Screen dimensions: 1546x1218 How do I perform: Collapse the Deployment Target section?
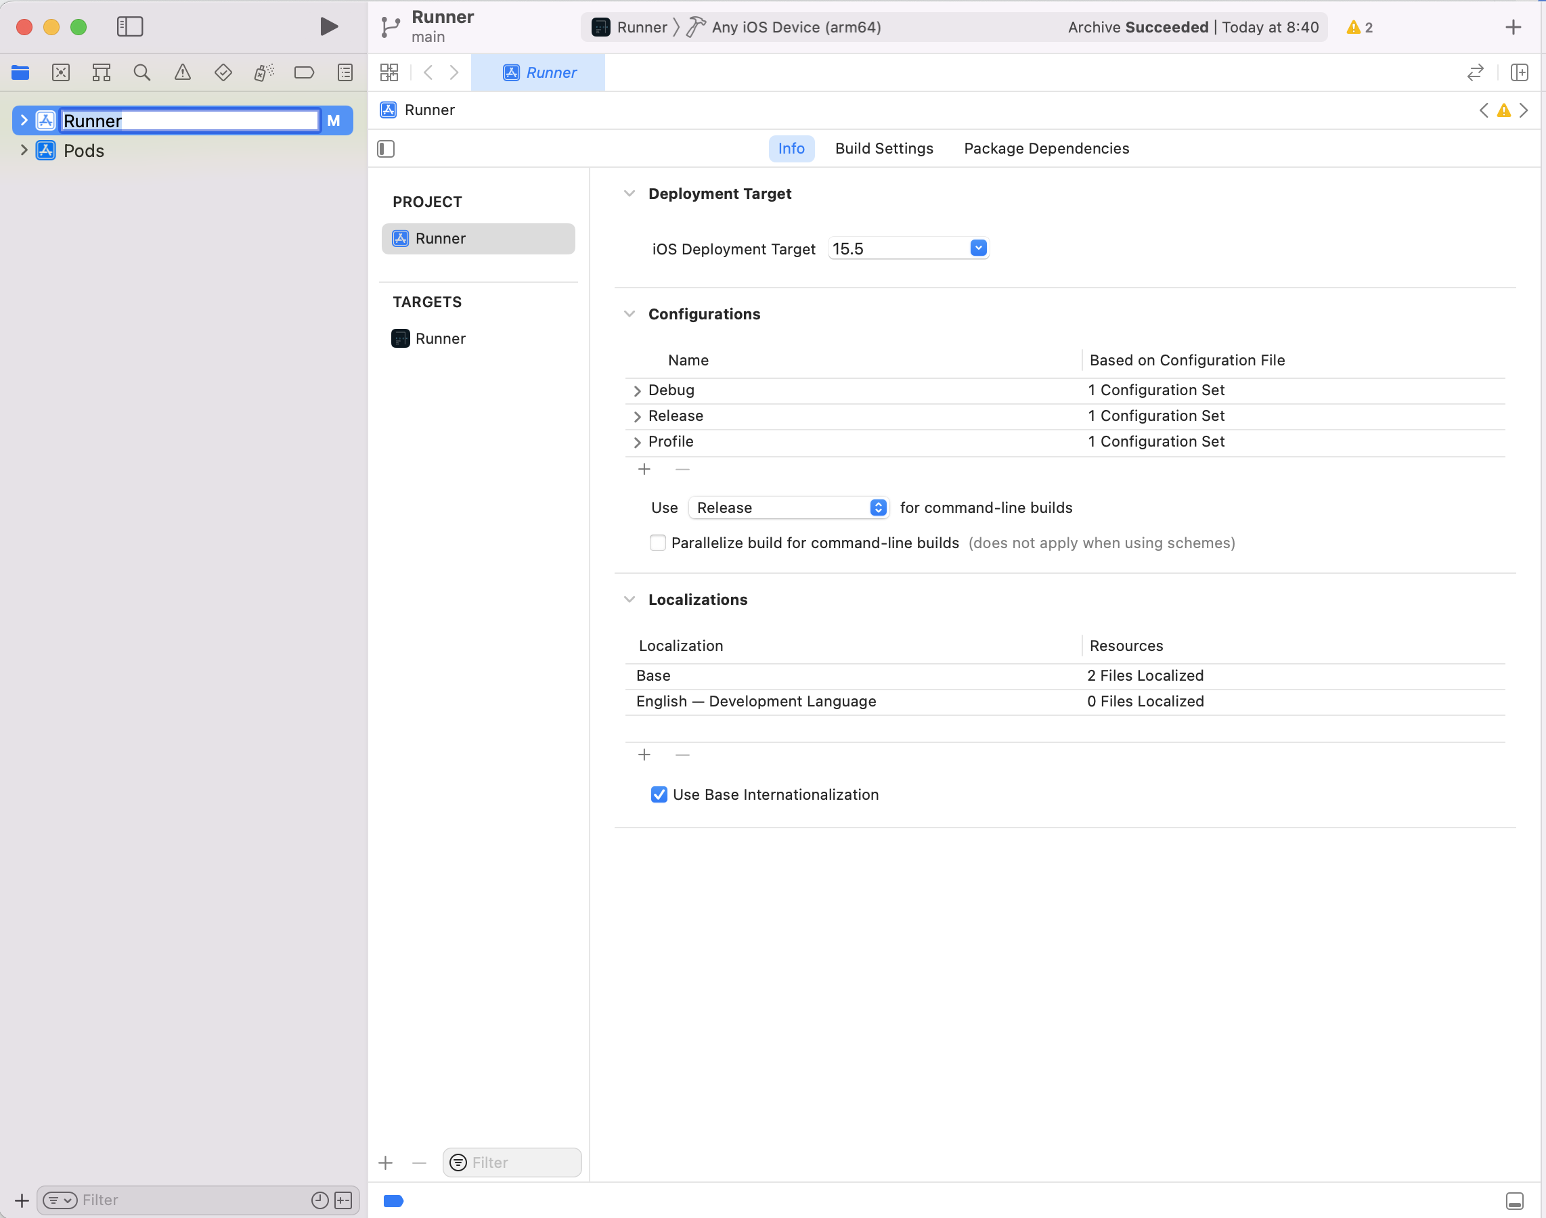pyautogui.click(x=630, y=194)
